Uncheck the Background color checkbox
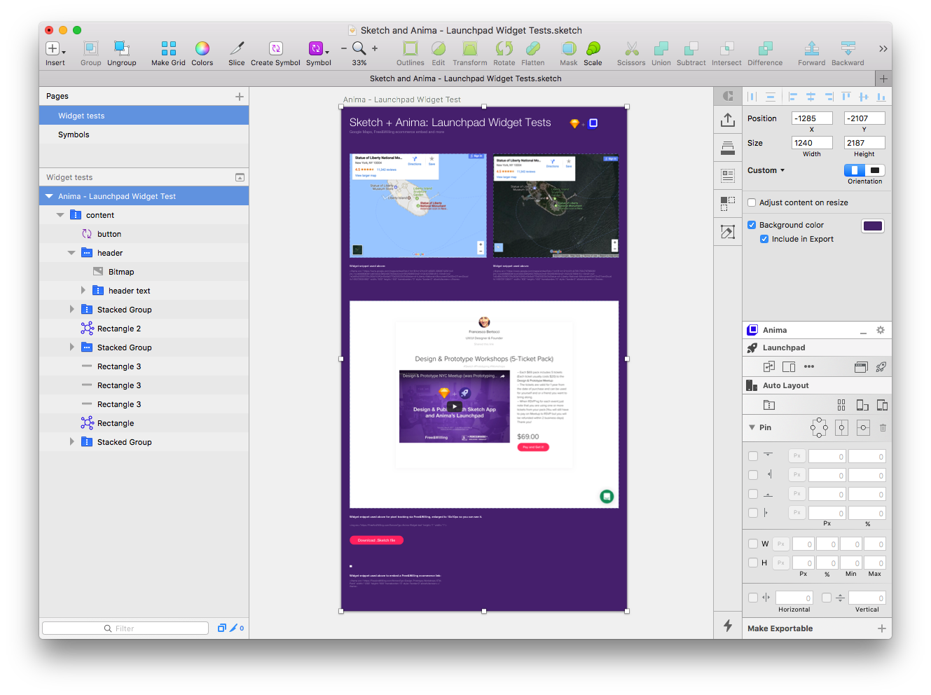 click(x=752, y=226)
